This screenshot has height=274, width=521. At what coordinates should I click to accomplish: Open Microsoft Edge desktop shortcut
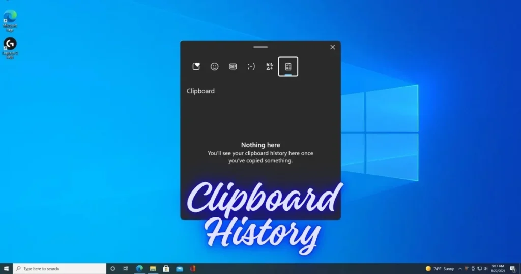[x=10, y=20]
